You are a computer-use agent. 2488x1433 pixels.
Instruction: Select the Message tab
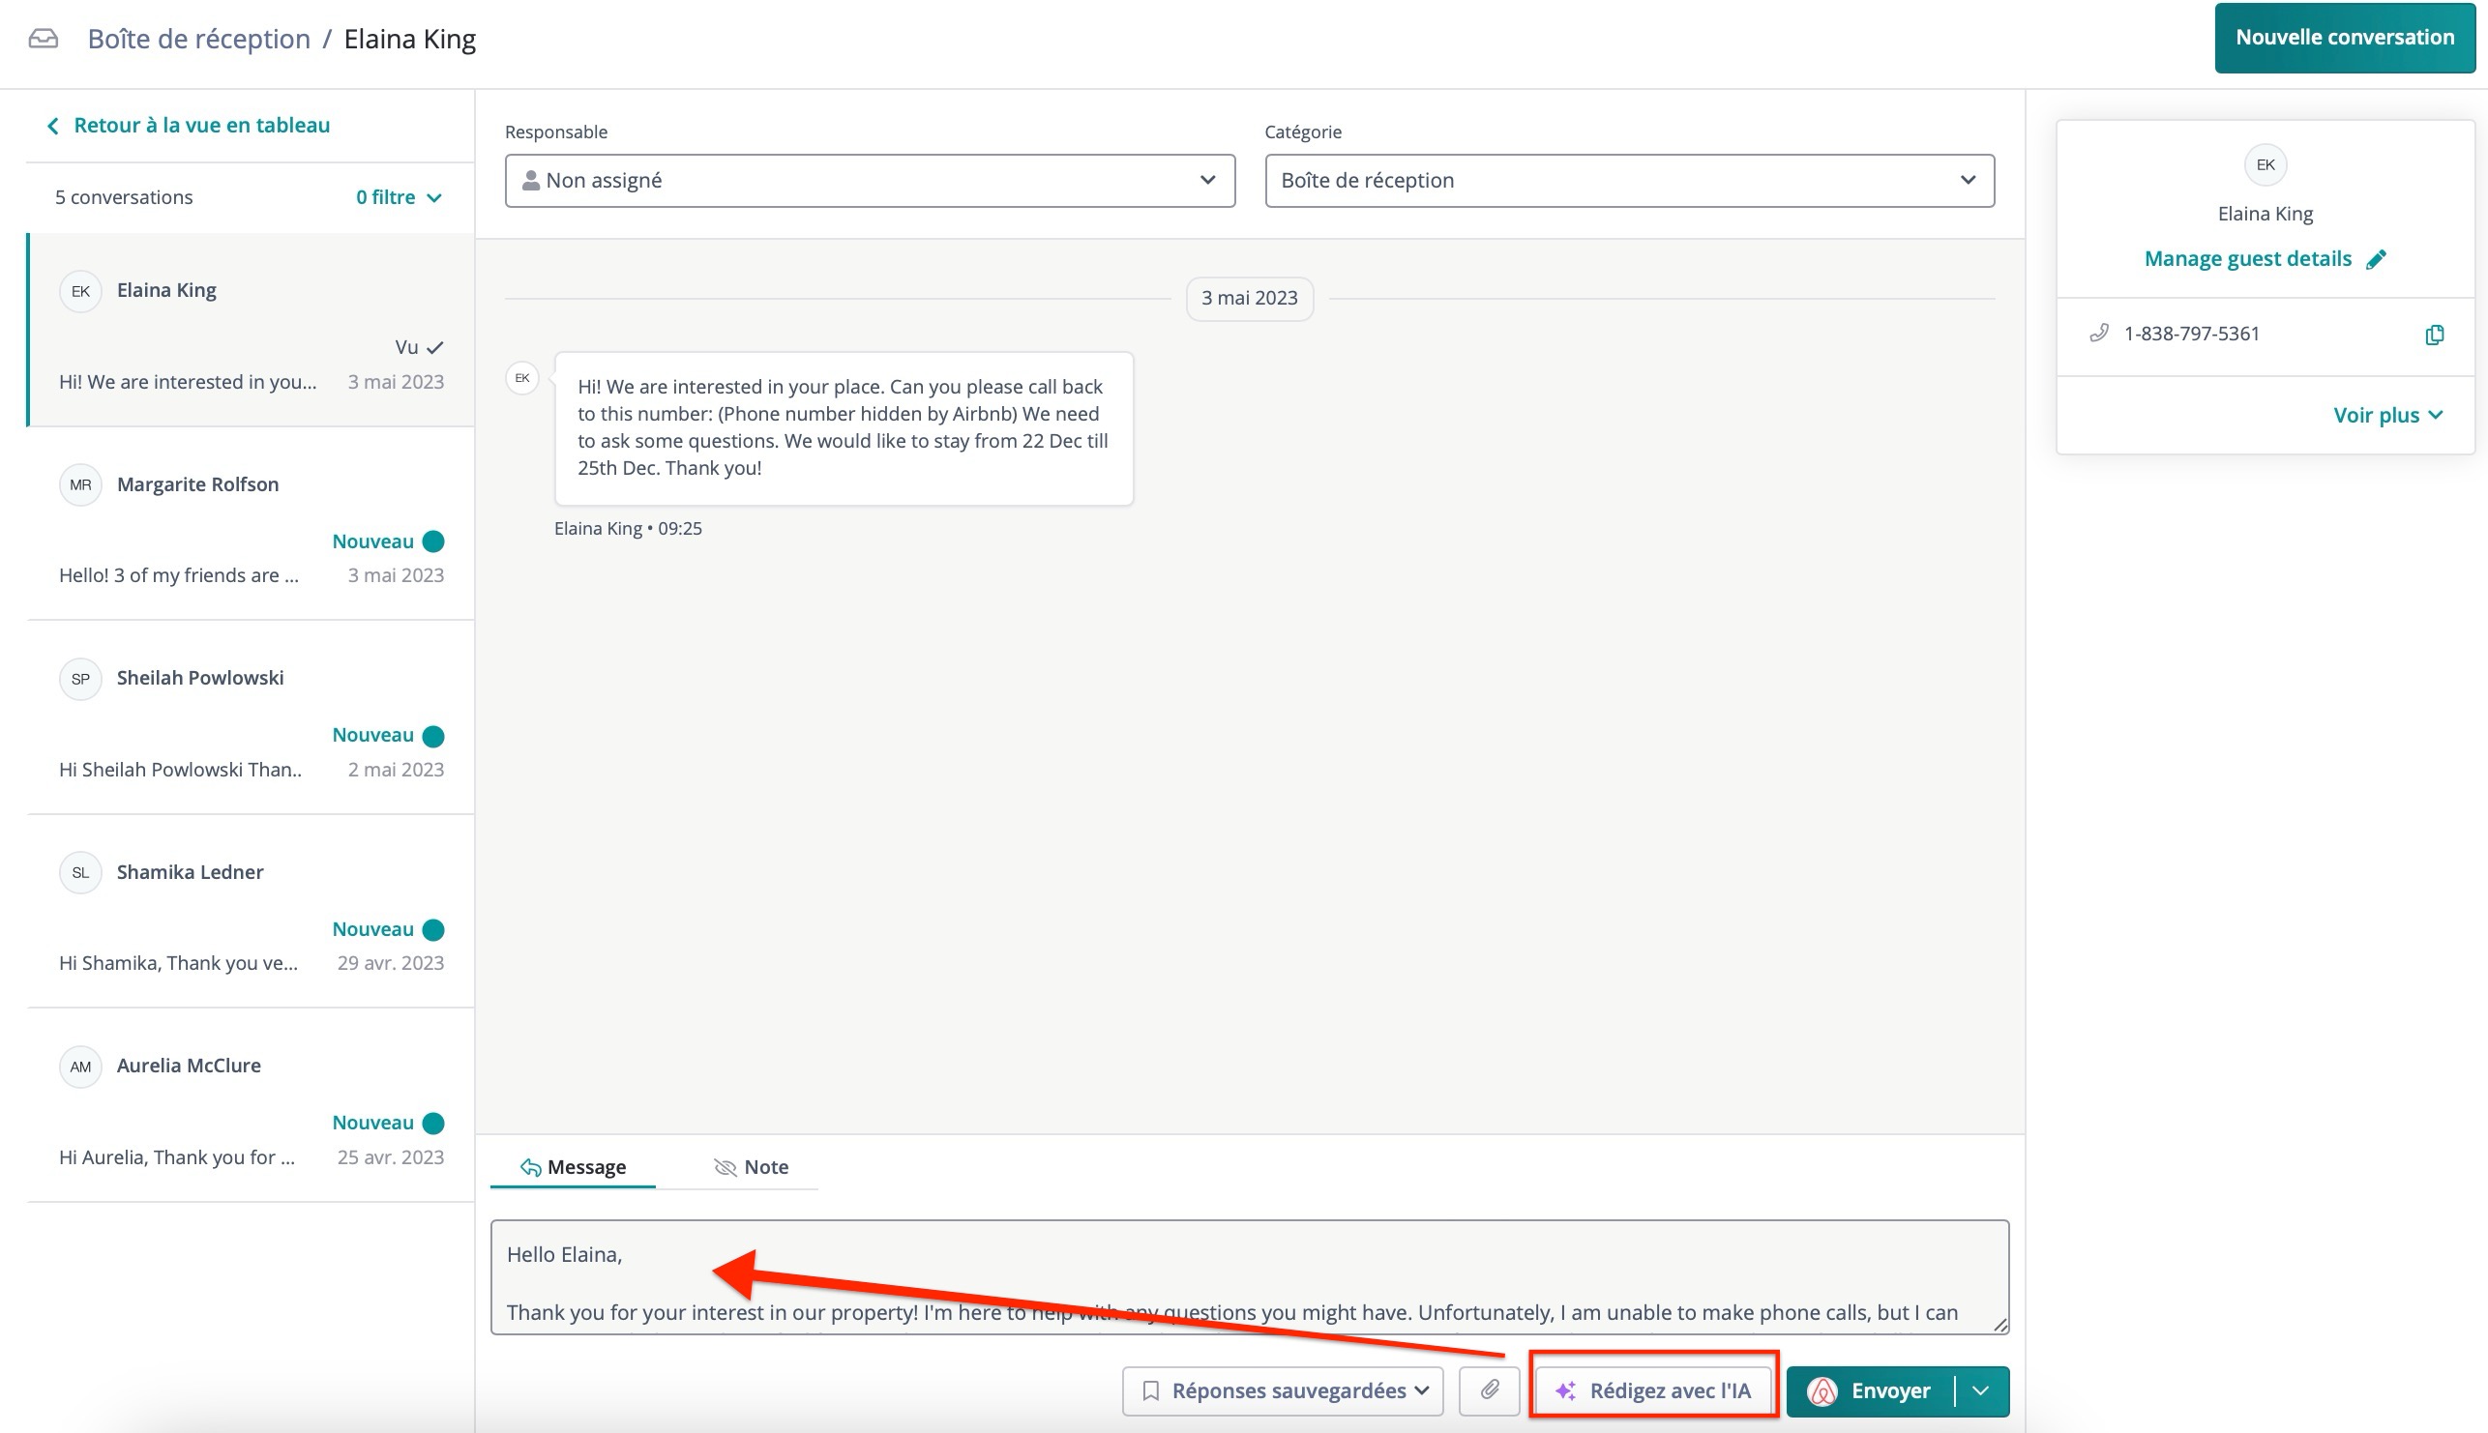pyautogui.click(x=573, y=1167)
